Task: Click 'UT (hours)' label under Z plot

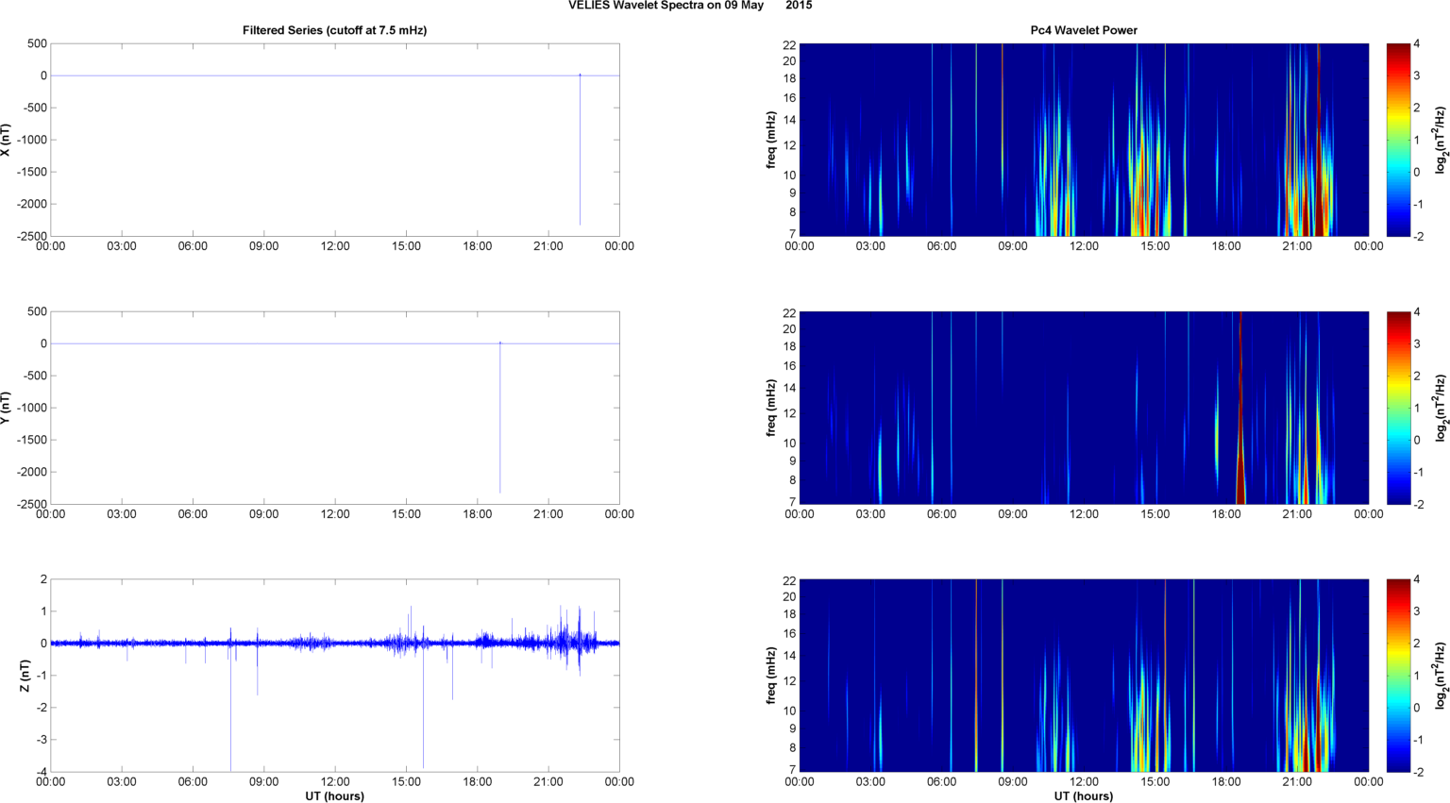Action: click(334, 795)
